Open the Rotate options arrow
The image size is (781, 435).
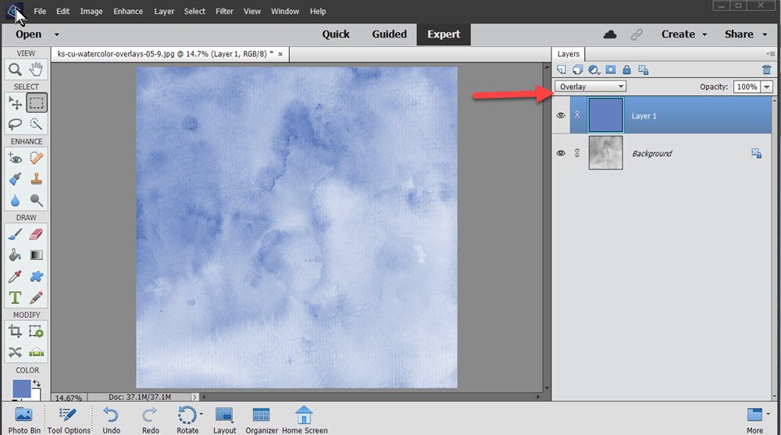(x=201, y=414)
